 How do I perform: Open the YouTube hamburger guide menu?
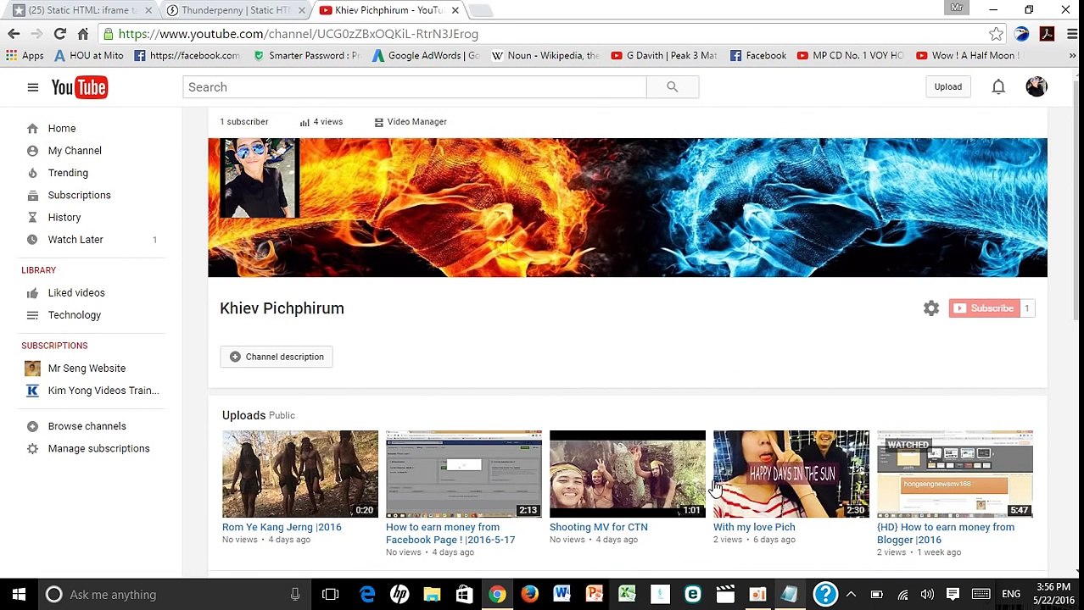click(x=32, y=87)
